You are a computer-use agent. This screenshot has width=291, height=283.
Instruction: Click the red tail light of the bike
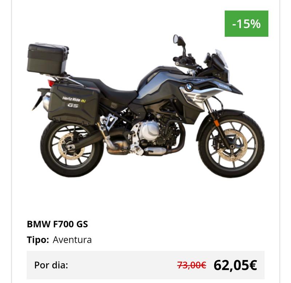click(x=51, y=83)
